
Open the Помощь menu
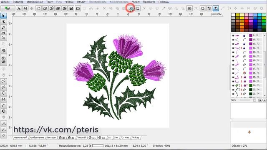tap(164, 2)
